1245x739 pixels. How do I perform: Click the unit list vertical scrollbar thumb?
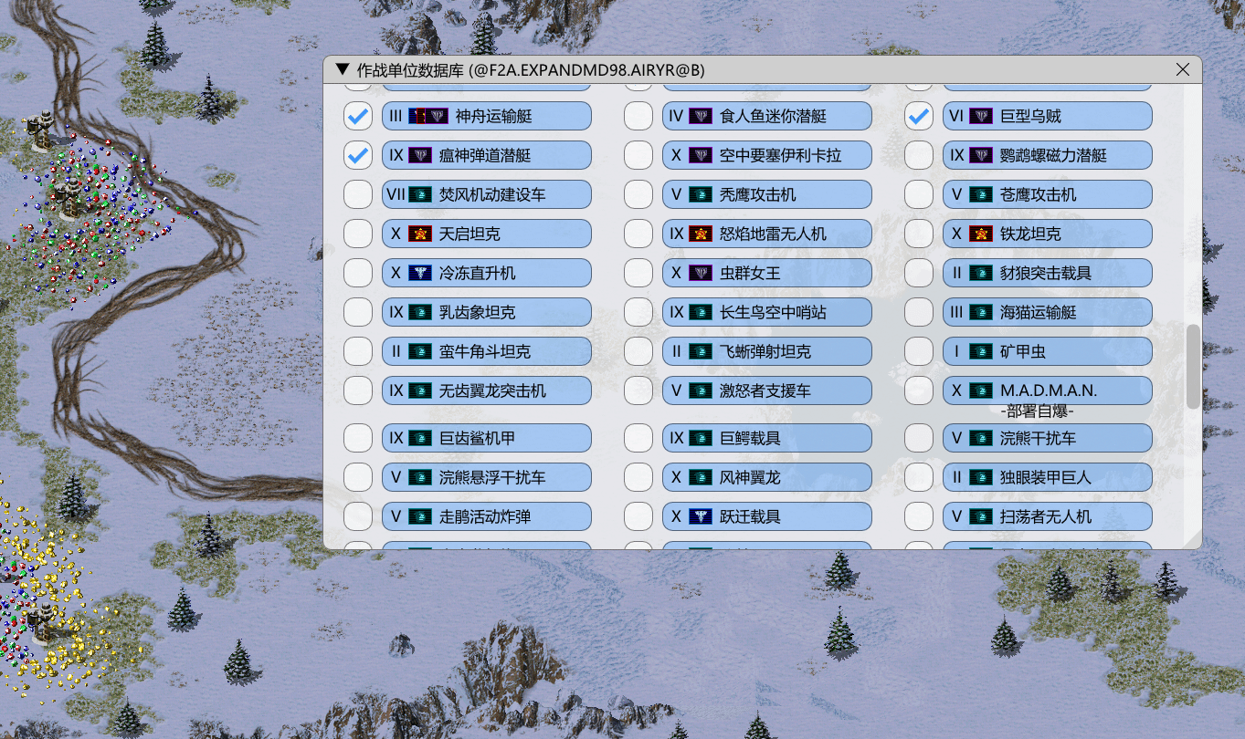coord(1193,366)
